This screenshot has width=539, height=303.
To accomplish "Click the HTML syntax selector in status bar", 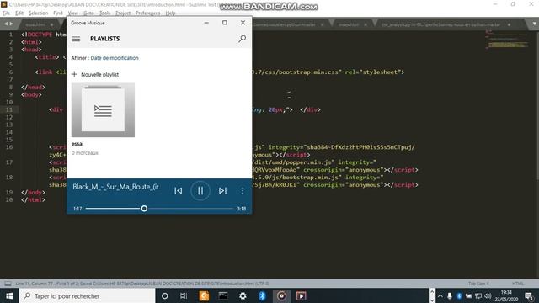I will (x=518, y=284).
